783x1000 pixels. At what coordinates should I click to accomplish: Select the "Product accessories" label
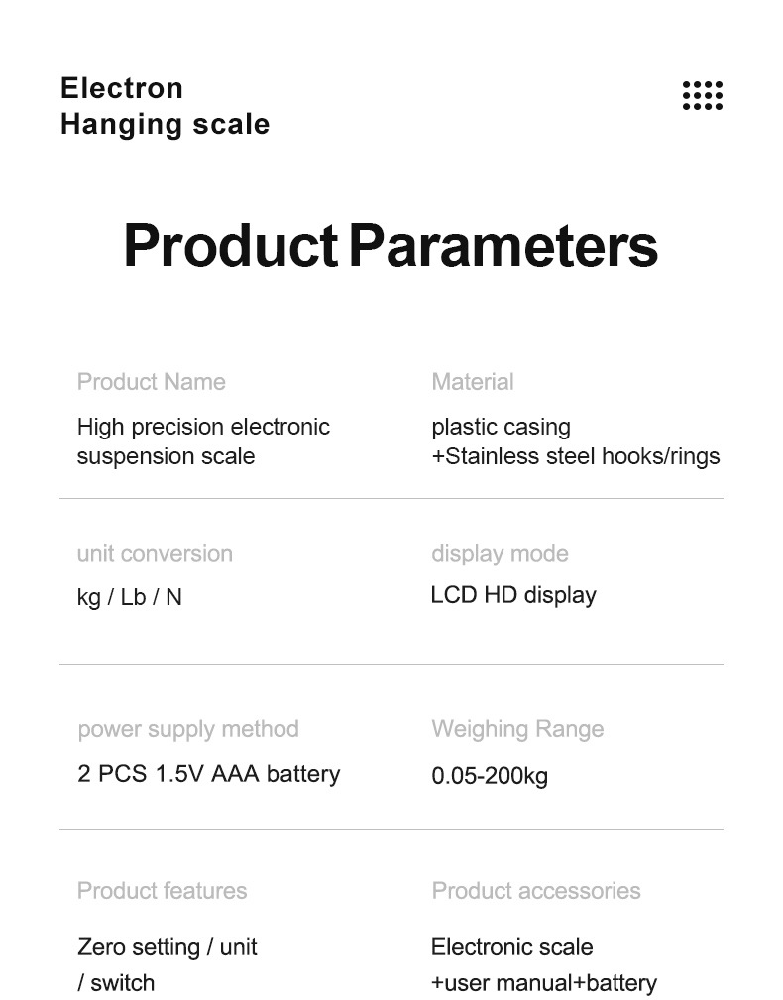pos(536,891)
